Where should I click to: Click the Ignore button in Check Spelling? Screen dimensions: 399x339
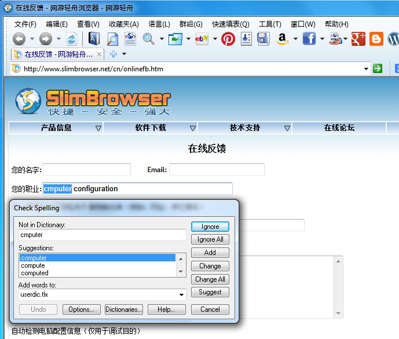210,227
